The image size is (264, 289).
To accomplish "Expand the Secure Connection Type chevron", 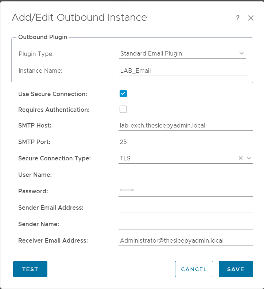I will pyautogui.click(x=249, y=158).
